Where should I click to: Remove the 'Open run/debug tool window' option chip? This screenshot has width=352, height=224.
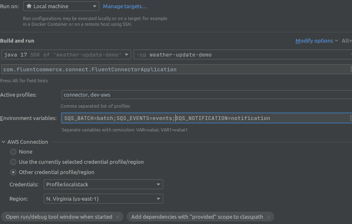tap(118, 217)
